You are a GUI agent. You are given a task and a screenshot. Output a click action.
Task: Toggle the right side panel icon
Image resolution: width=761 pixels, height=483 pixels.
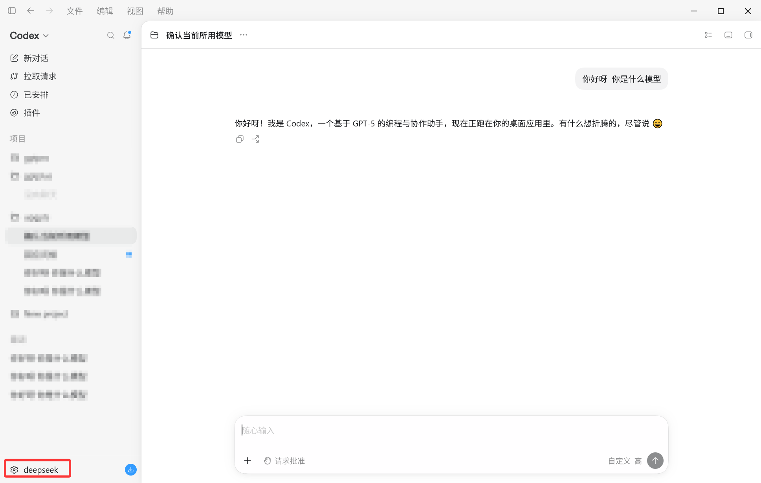pyautogui.click(x=748, y=35)
